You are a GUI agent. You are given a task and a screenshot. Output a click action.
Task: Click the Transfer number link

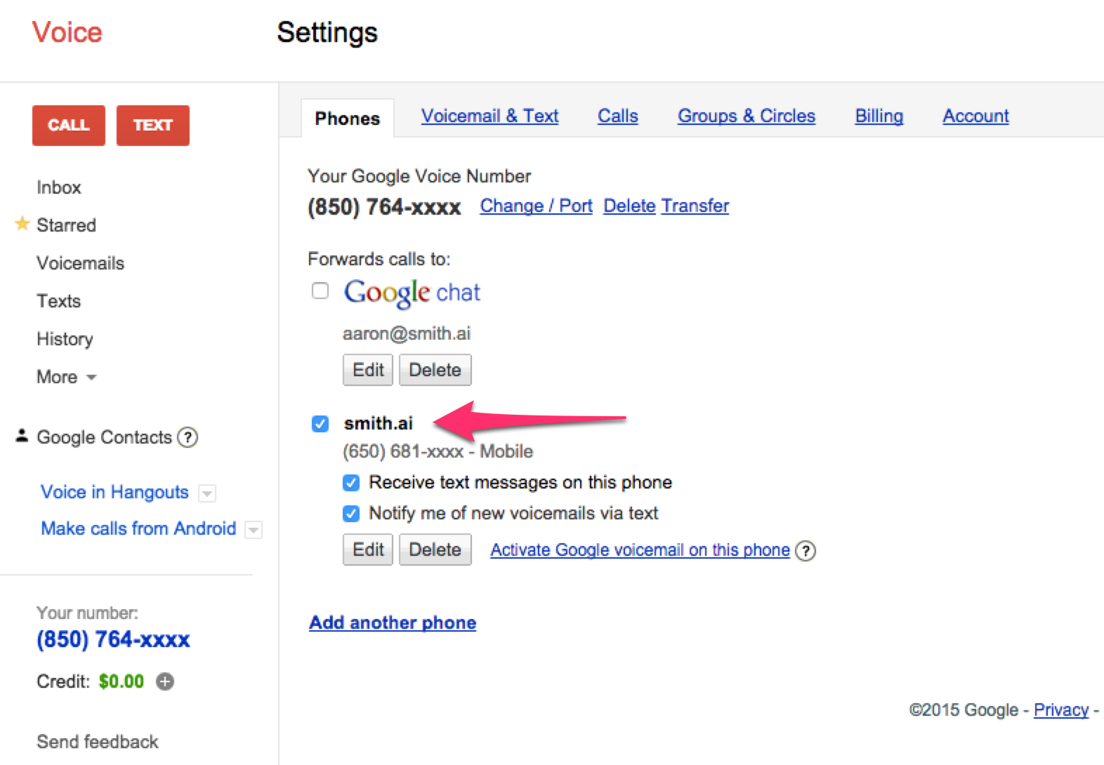(695, 206)
